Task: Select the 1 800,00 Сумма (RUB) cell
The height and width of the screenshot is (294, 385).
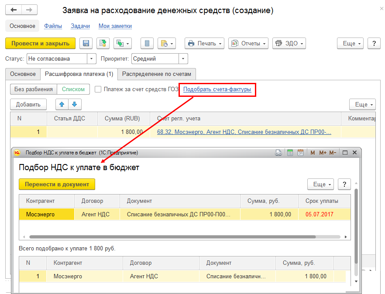Action: tap(124, 132)
